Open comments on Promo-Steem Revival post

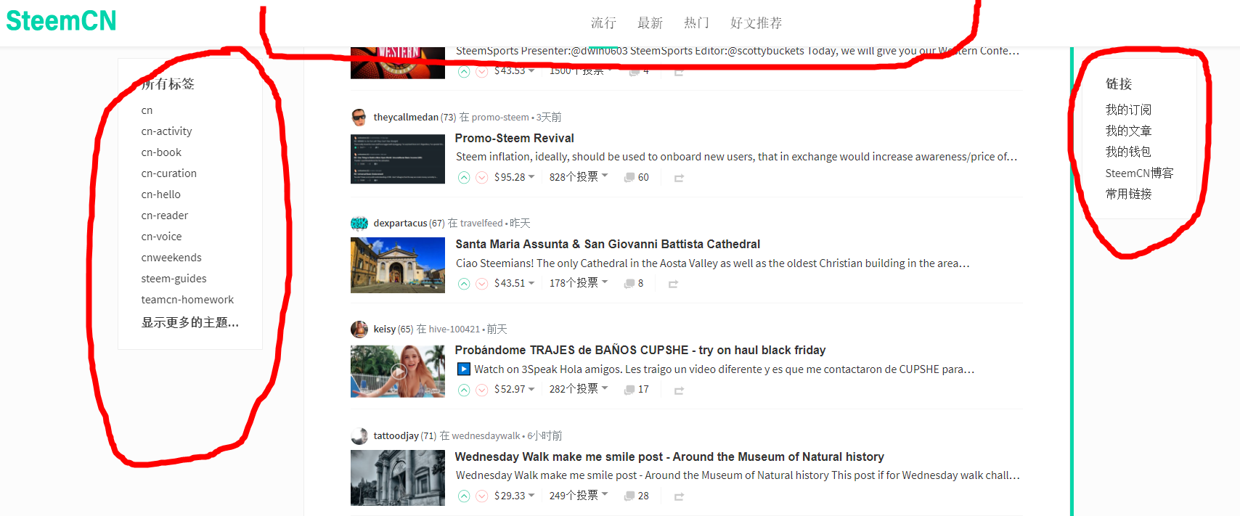pyautogui.click(x=637, y=178)
